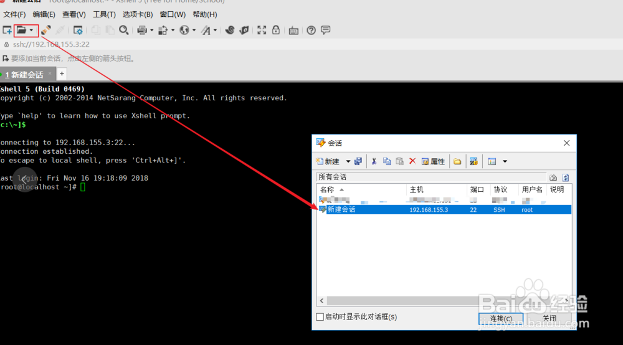Open the 工具(T) menu

[104, 15]
